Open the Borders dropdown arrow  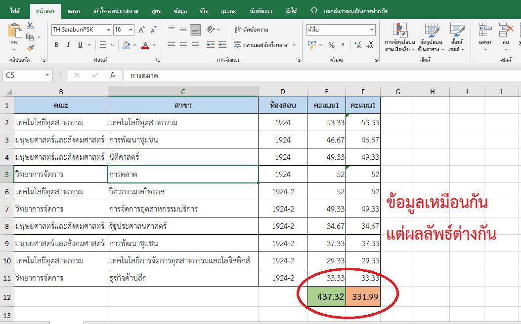pyautogui.click(x=112, y=45)
